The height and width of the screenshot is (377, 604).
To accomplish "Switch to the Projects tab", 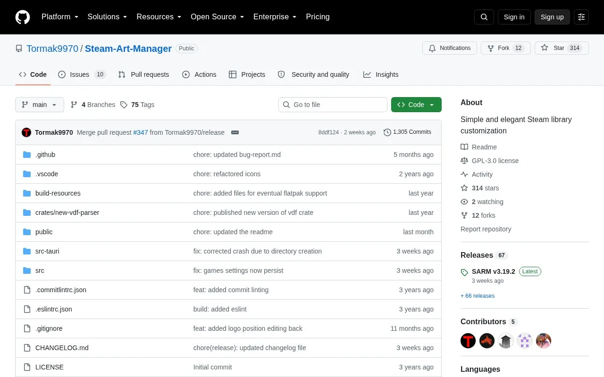I will (x=247, y=74).
